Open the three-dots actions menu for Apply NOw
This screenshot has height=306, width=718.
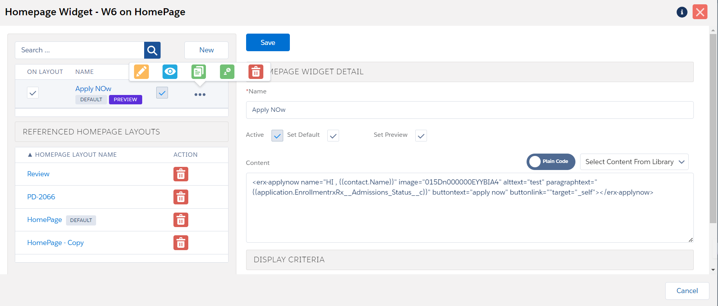[x=200, y=95]
